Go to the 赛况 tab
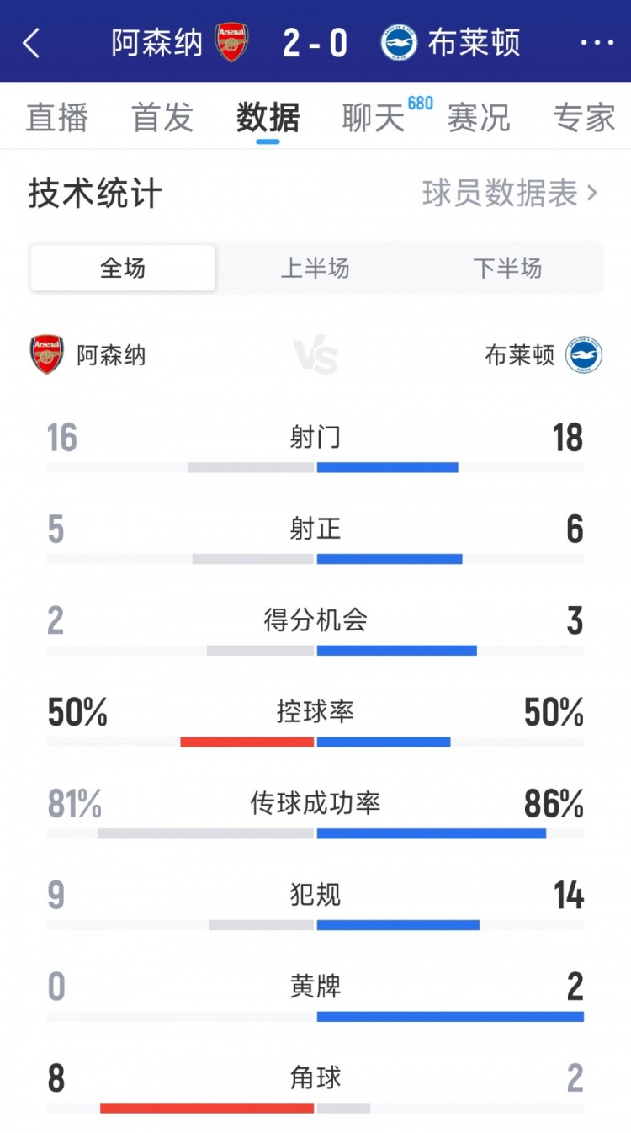 click(x=479, y=118)
